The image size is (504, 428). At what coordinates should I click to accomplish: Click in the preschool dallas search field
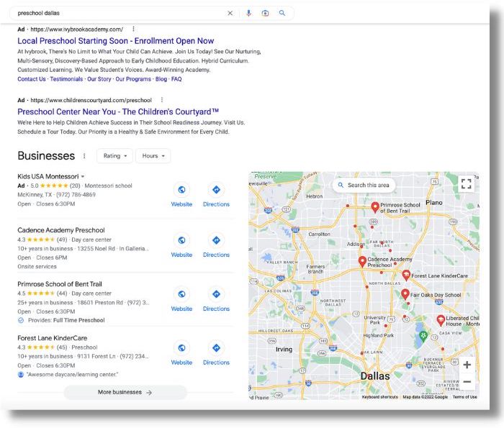(119, 13)
